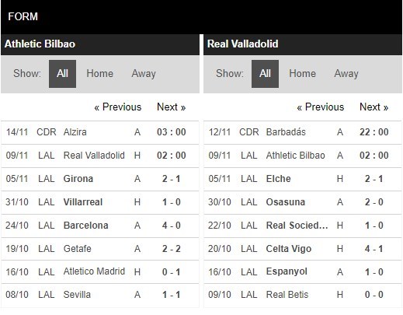Go to Previous Athletic Bilbao matches
Viewport: 403px width, 315px height.
(118, 107)
